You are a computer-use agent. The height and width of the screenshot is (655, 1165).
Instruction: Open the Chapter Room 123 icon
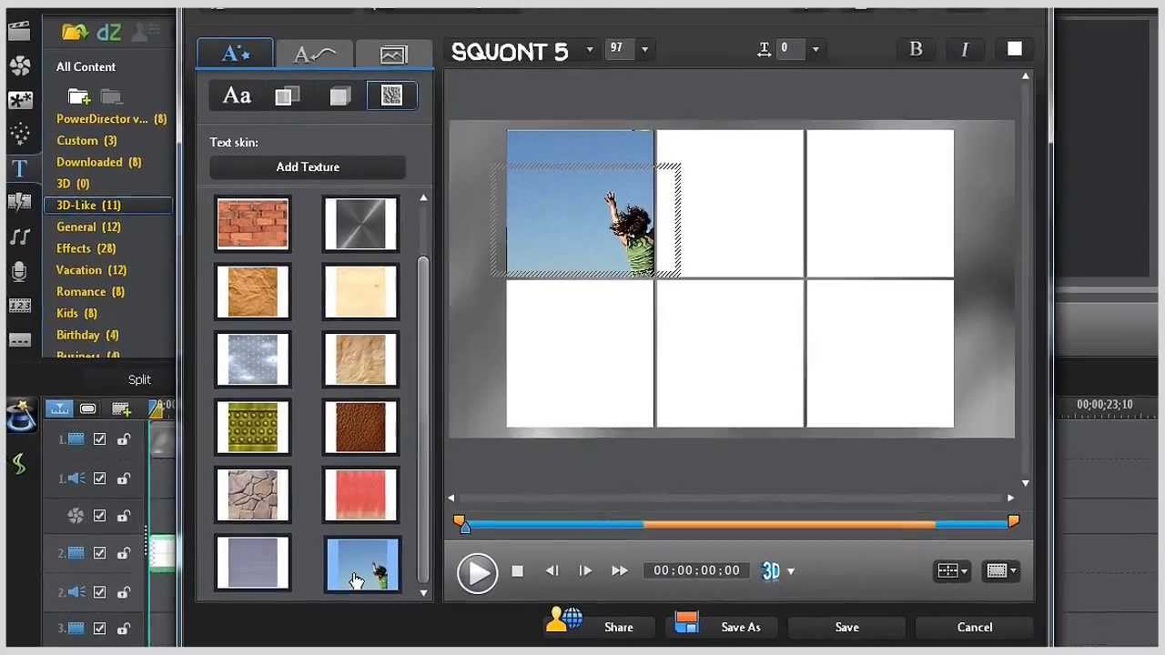tap(19, 306)
